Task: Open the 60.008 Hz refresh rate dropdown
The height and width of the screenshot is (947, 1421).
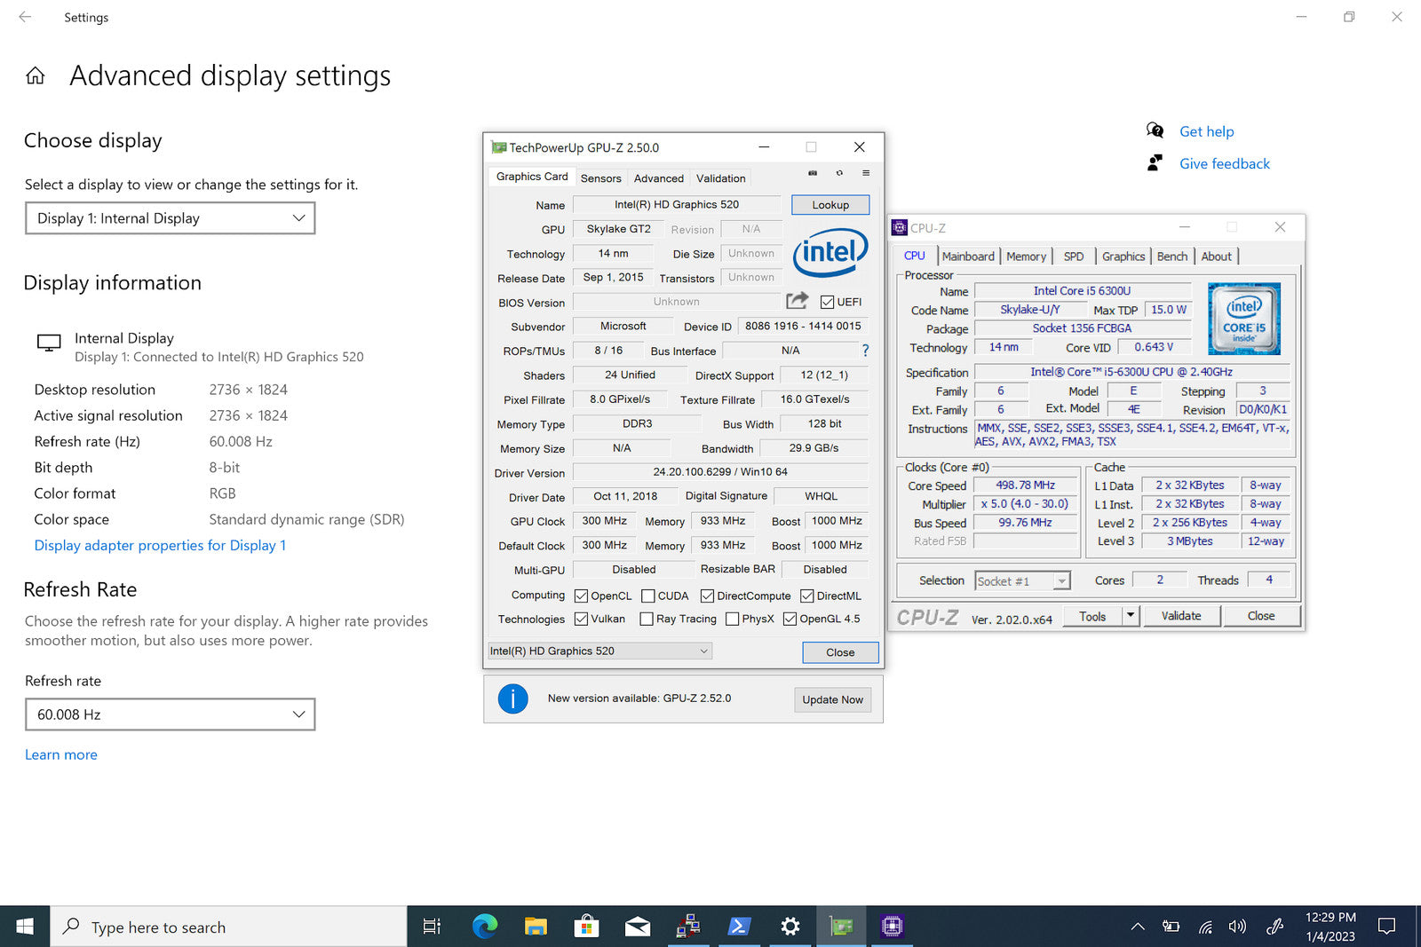Action: 171,714
